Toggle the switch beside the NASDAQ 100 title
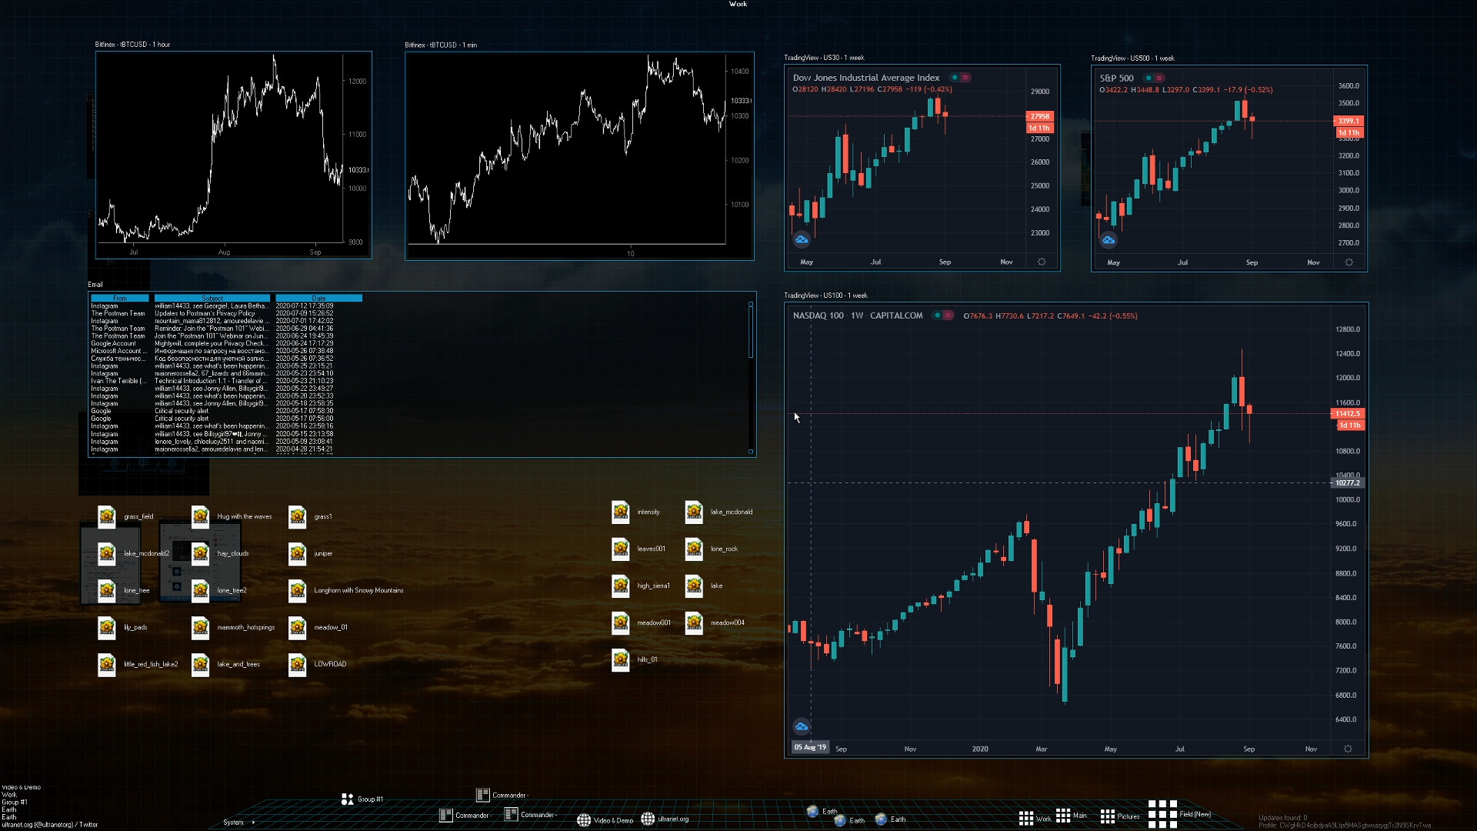Viewport: 1477px width, 831px height. (942, 315)
